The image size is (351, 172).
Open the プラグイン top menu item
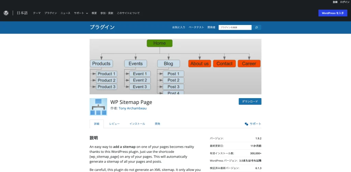51,13
